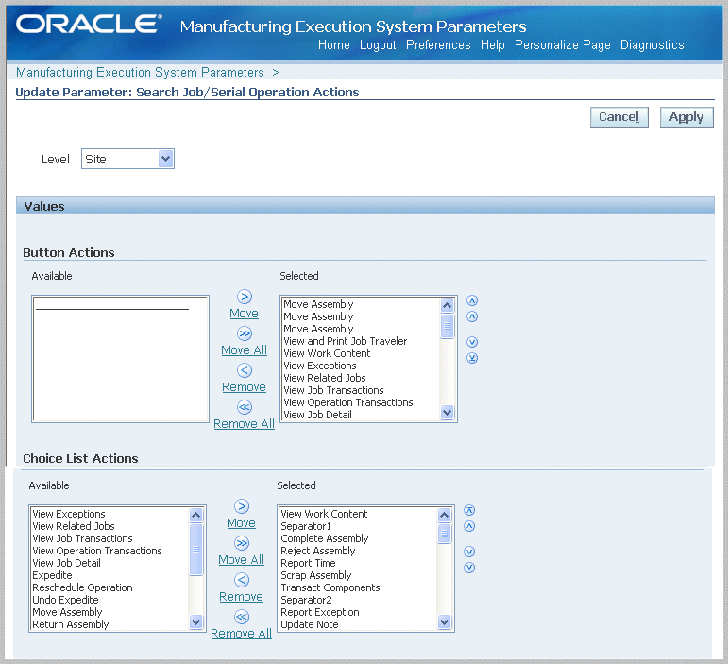The height and width of the screenshot is (664, 728).
Task: Select Reject Assembly in Selected list
Action: pos(317,552)
